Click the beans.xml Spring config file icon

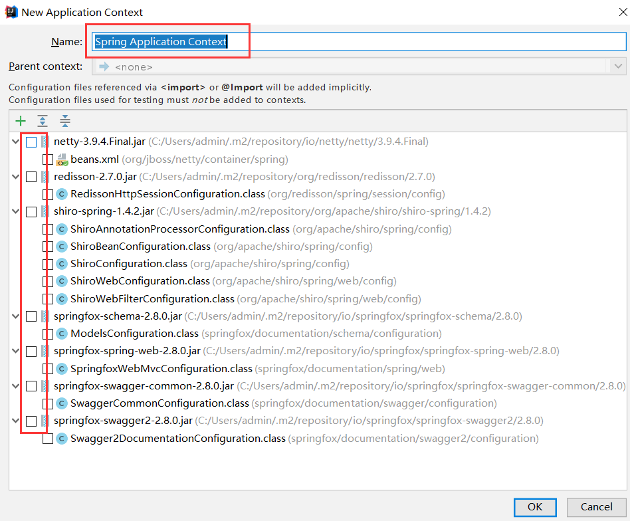pos(62,159)
